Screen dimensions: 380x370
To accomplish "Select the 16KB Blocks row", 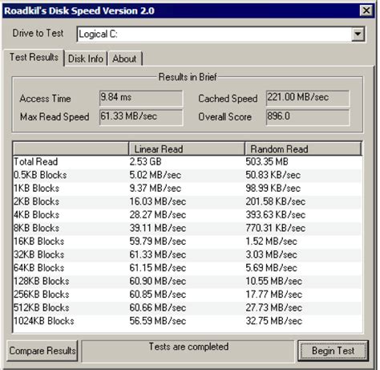I will pos(188,242).
